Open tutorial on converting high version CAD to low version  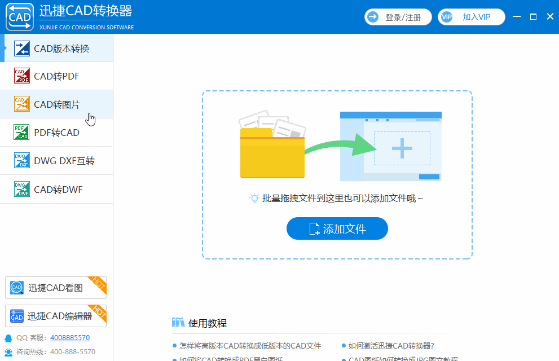click(x=250, y=346)
